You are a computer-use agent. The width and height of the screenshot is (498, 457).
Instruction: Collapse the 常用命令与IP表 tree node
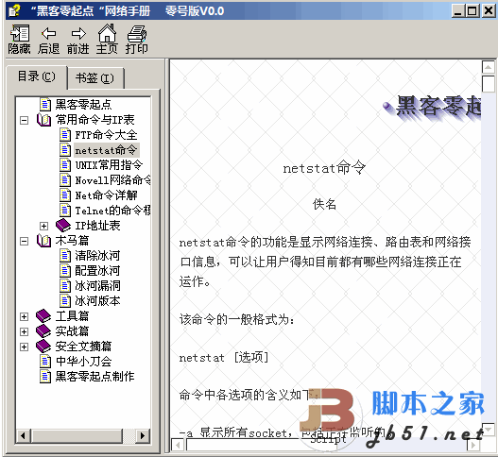click(25, 120)
